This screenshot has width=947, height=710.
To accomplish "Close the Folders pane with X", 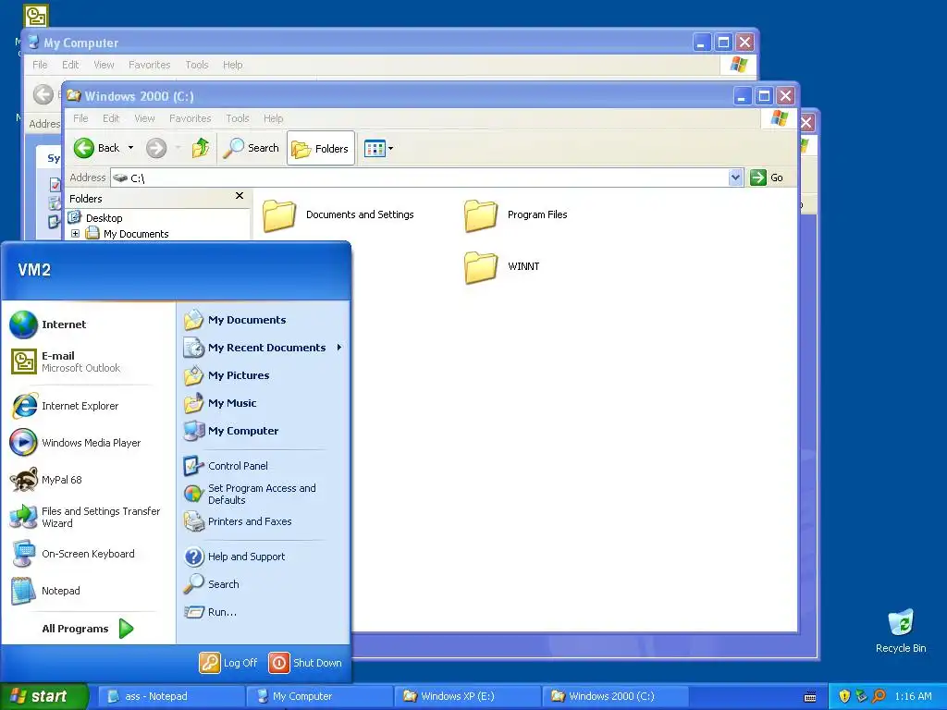I will pyautogui.click(x=240, y=196).
